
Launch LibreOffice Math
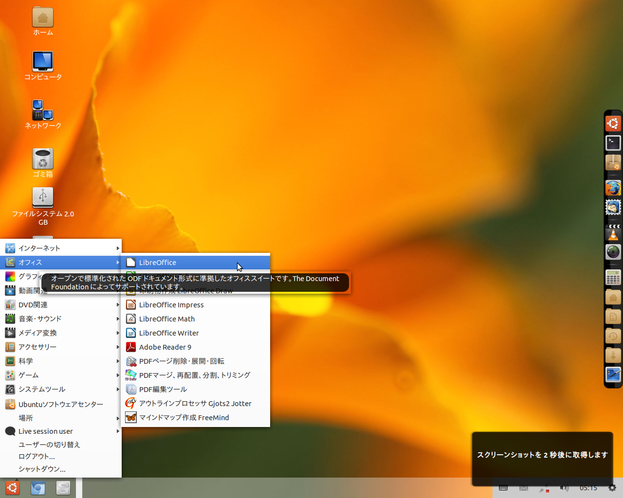196,319
